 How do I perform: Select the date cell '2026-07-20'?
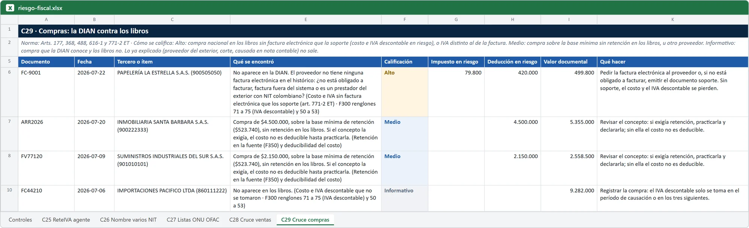[x=94, y=134]
